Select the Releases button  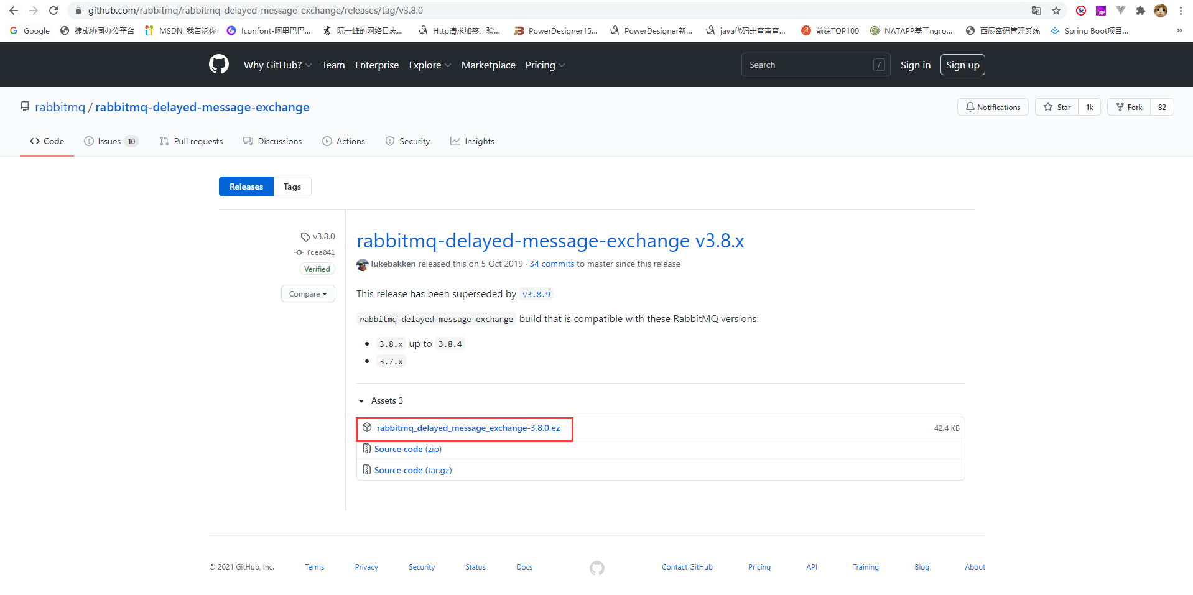click(246, 187)
